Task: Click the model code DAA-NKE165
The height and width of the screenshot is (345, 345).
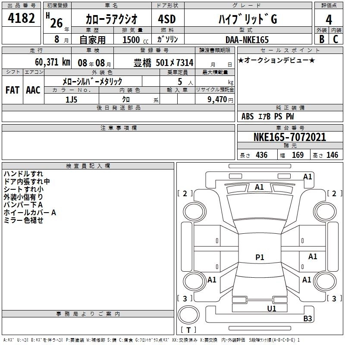Action: point(247,40)
